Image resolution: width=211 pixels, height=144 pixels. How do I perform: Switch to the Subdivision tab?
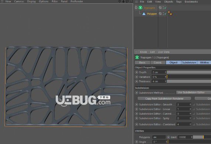tap(189, 62)
